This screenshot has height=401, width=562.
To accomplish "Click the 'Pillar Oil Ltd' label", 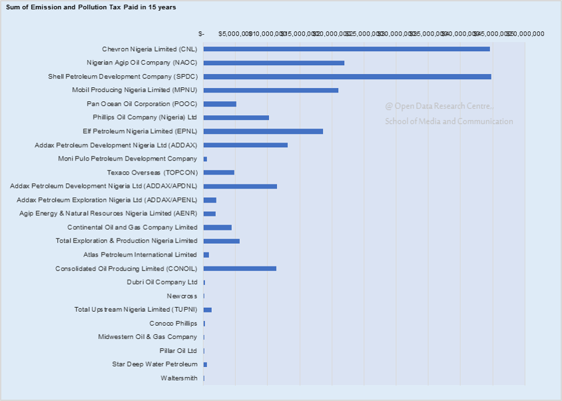I will tap(178, 351).
